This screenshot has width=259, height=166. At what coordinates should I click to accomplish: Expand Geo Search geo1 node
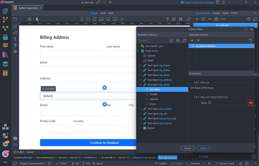pos(138,46)
